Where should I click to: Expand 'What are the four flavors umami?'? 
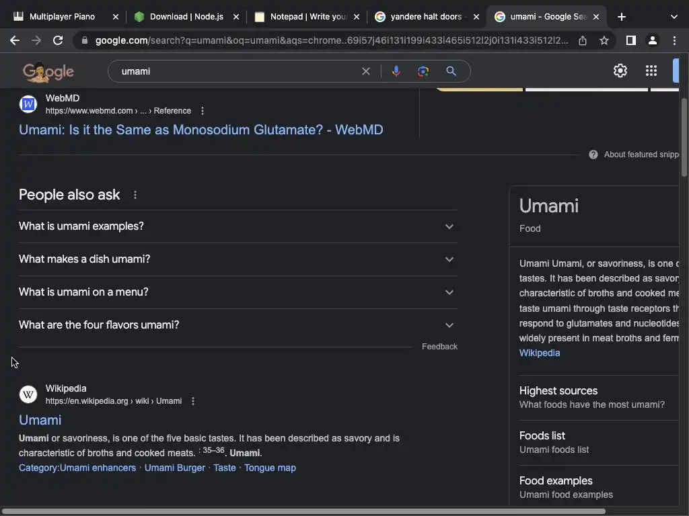tap(238, 325)
